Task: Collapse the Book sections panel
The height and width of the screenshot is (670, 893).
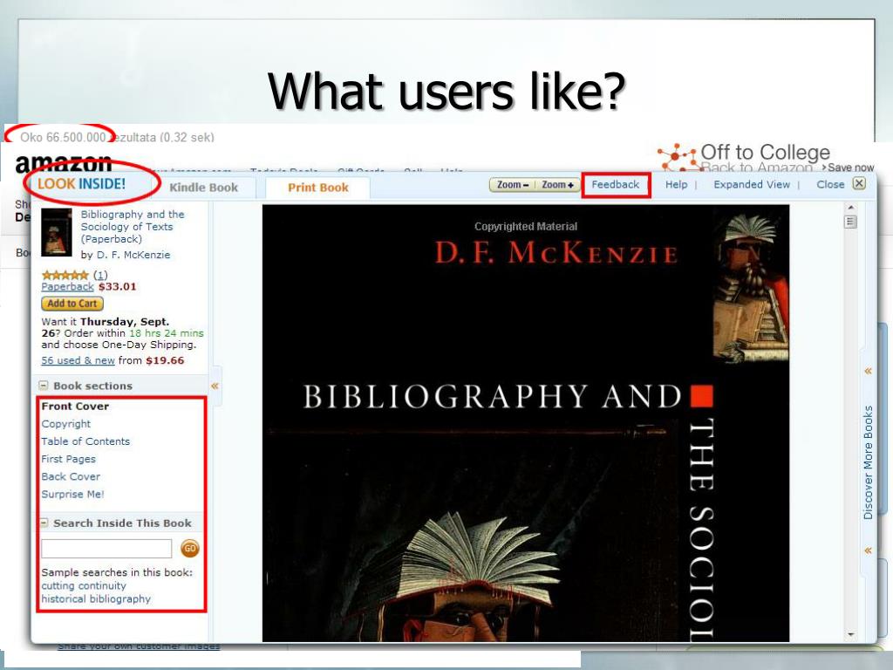Action: pos(44,385)
